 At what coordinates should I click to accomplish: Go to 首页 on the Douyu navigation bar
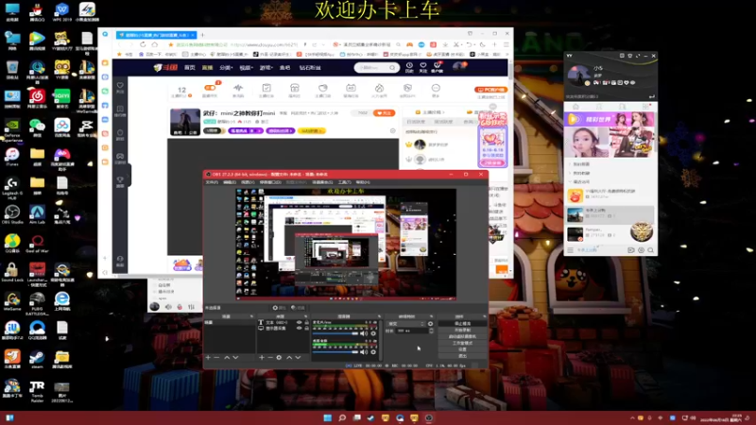[x=190, y=68]
